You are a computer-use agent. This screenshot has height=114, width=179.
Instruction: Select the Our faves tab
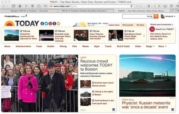point(141,25)
